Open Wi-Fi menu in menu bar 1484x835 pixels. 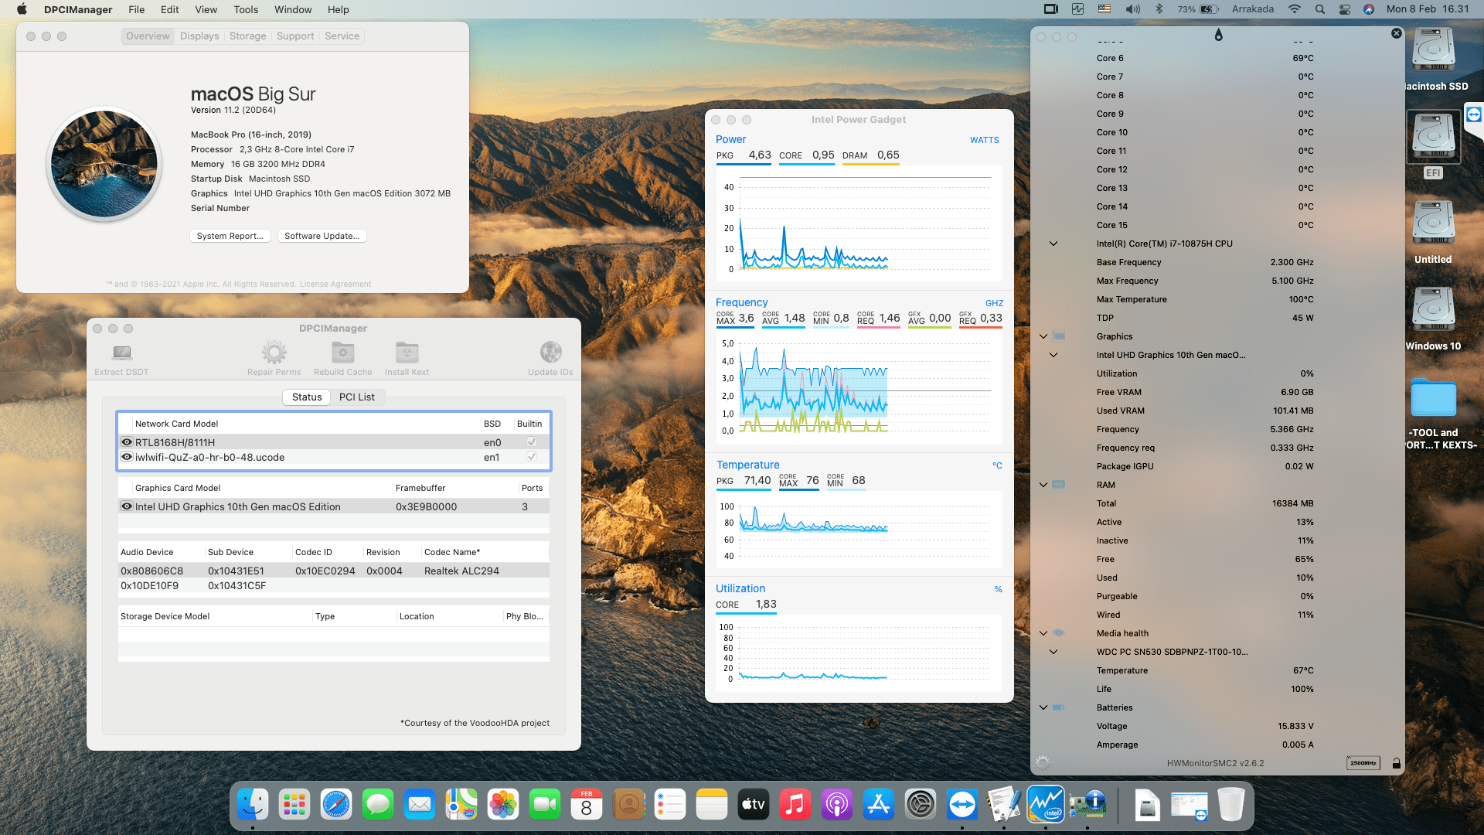(1294, 9)
